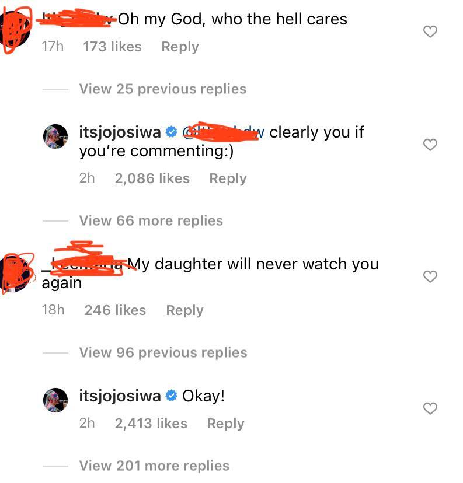463x483 pixels.
Task: Expand View 25 previous replies
Action: pos(163,89)
